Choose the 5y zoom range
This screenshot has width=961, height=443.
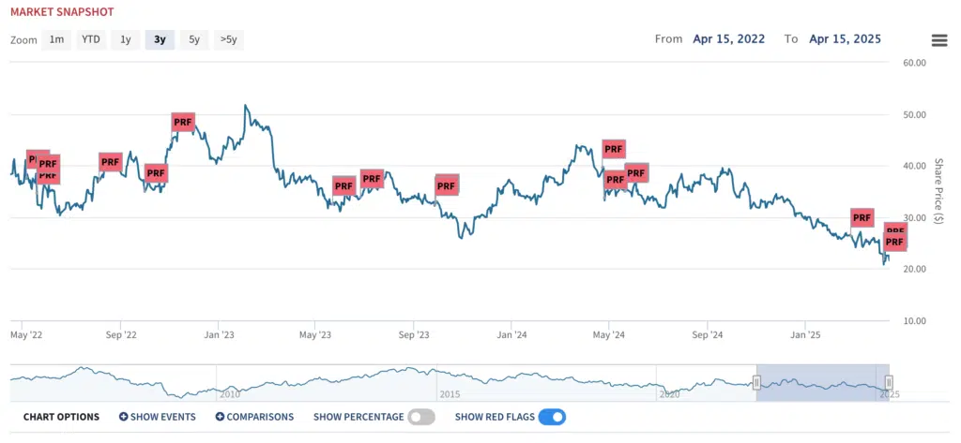(x=194, y=39)
